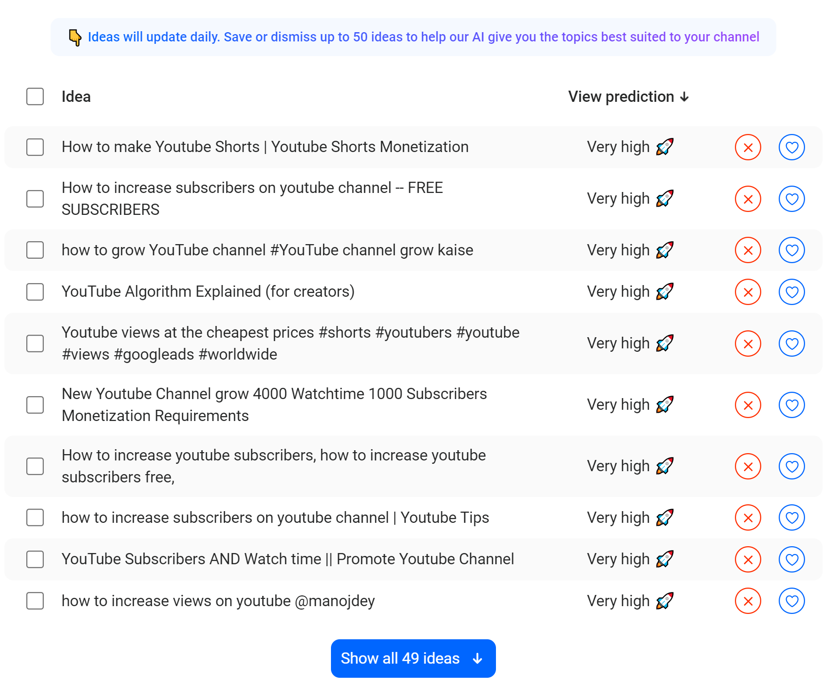Screen dimensions: 824x688
Task: Toggle the select-all Idea checkbox
Action: tap(35, 96)
